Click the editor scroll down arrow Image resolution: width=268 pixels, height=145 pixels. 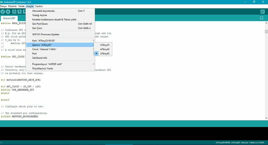pos(266,118)
